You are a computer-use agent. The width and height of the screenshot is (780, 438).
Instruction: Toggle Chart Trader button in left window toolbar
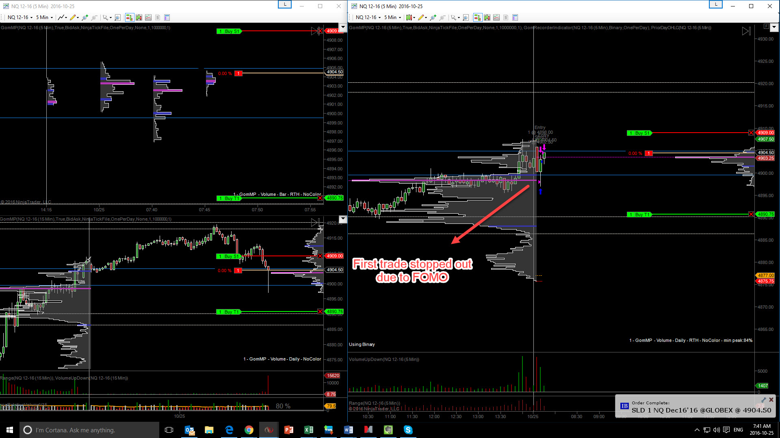coord(130,17)
